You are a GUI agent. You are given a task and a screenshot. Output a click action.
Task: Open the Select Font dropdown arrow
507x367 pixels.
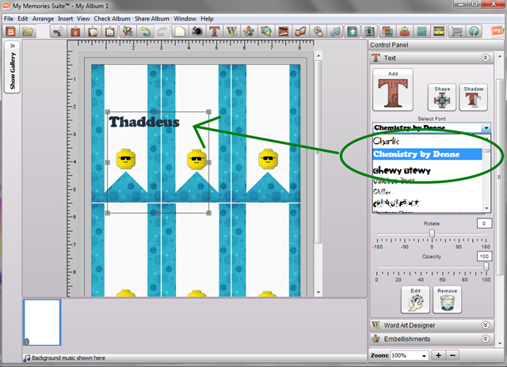(486, 128)
